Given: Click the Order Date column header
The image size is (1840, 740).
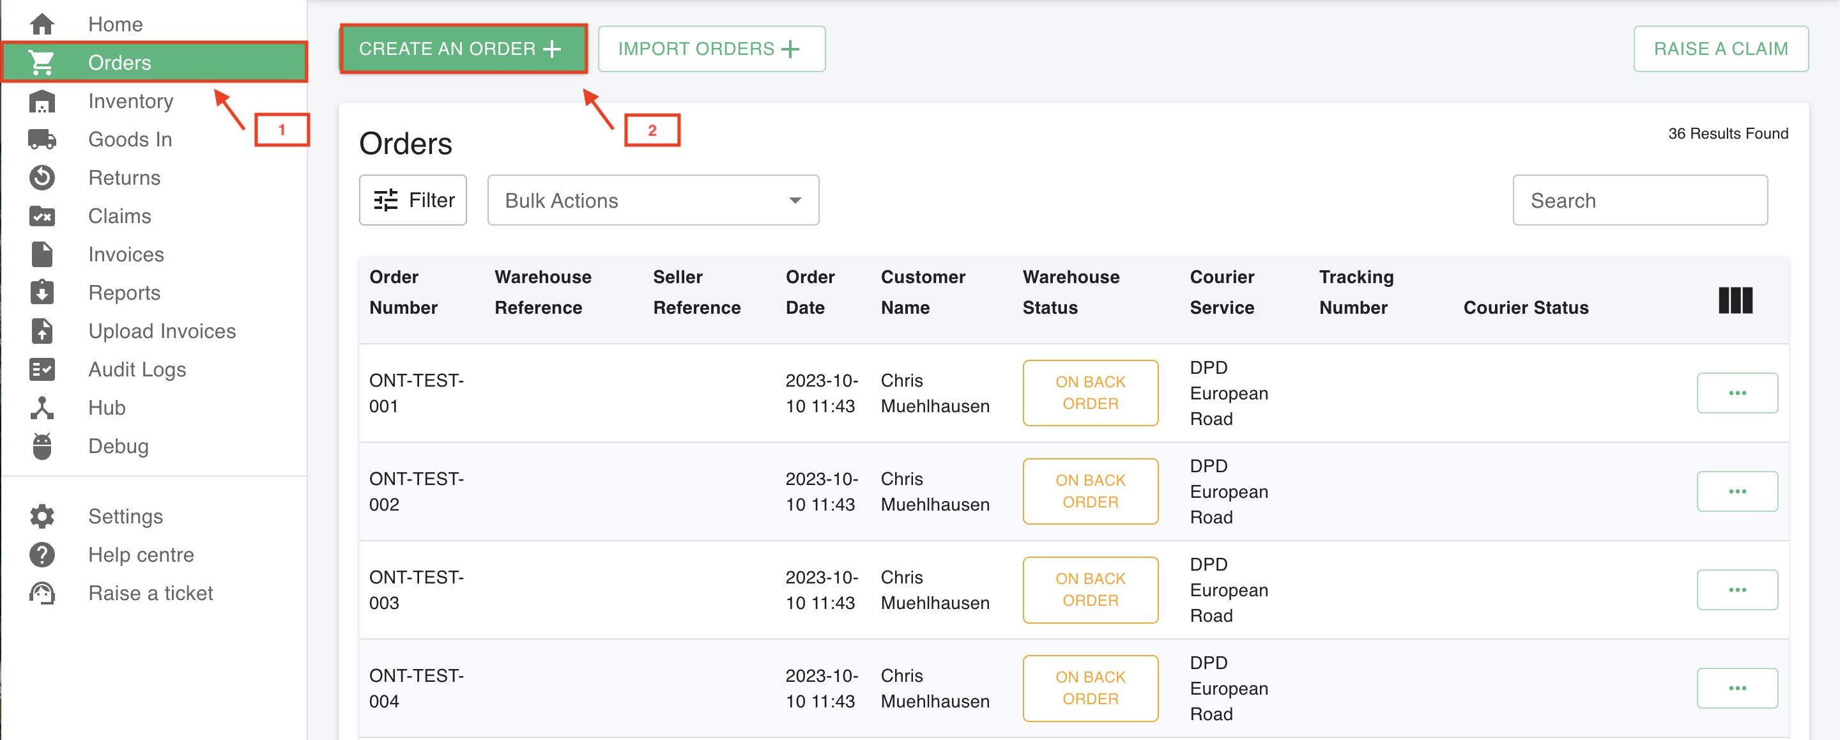Looking at the screenshot, I should tap(810, 292).
